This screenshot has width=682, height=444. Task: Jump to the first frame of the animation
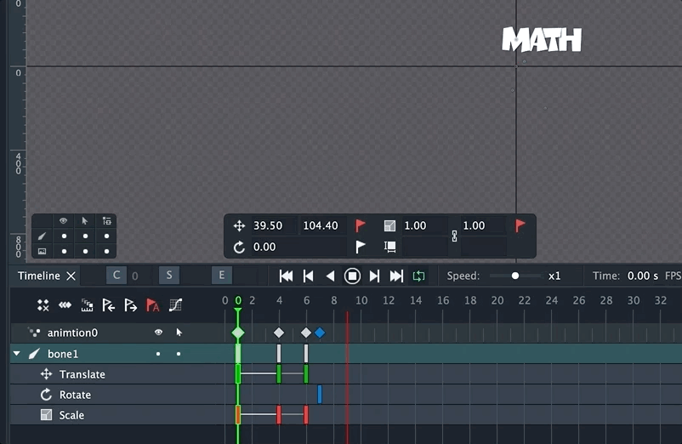(287, 276)
